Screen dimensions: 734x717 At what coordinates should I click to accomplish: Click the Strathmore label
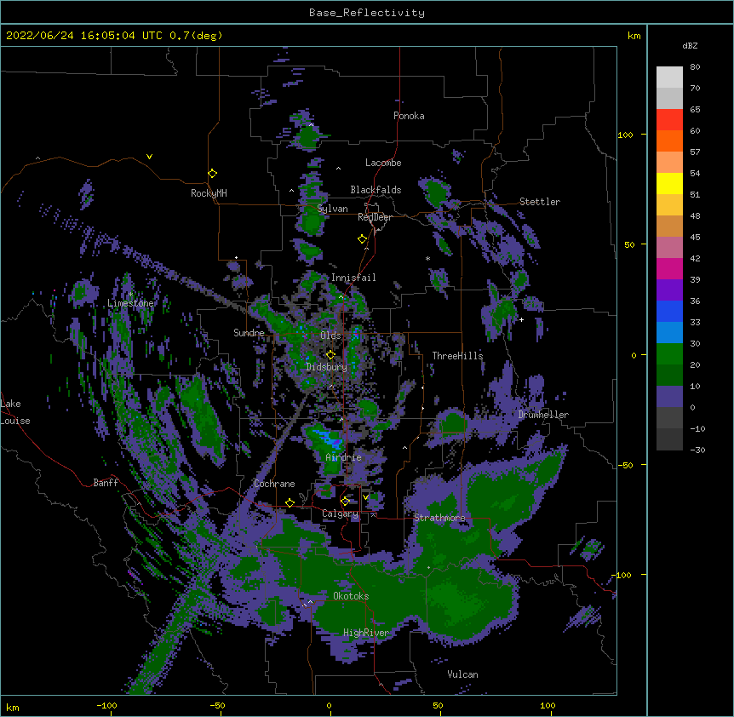point(439,518)
